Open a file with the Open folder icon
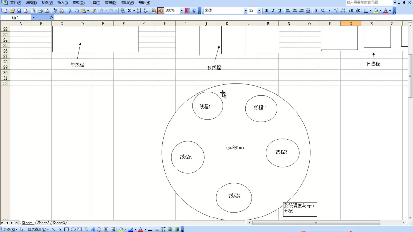This screenshot has height=232, width=413. coord(12,11)
